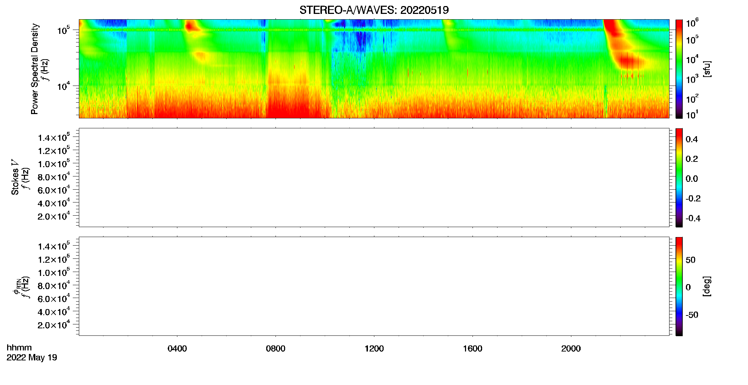The height and width of the screenshot is (385, 748).
Task: Click the 10^4 frequency tick in top panel
Action: [x=63, y=86]
